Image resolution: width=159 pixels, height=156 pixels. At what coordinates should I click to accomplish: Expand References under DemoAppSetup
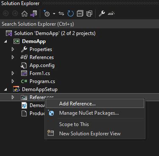coord(13,97)
